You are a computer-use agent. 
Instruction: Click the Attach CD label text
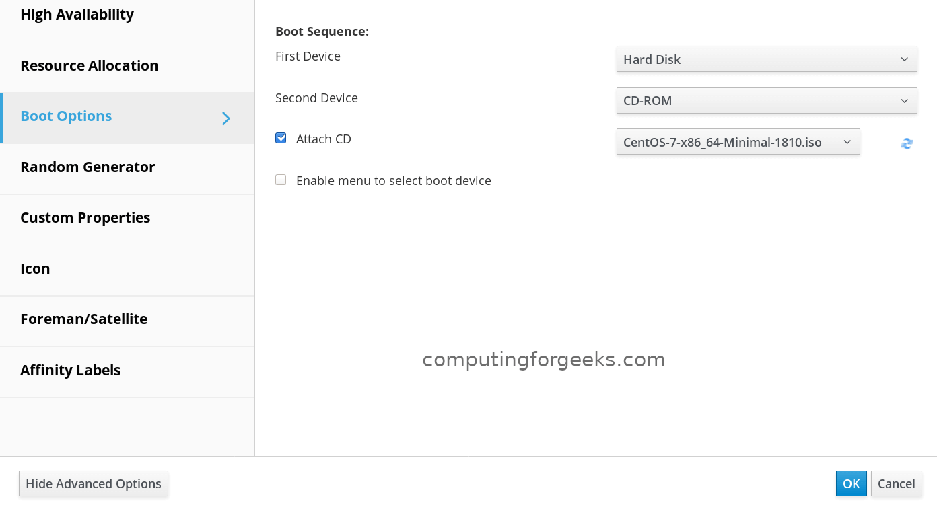tap(324, 139)
